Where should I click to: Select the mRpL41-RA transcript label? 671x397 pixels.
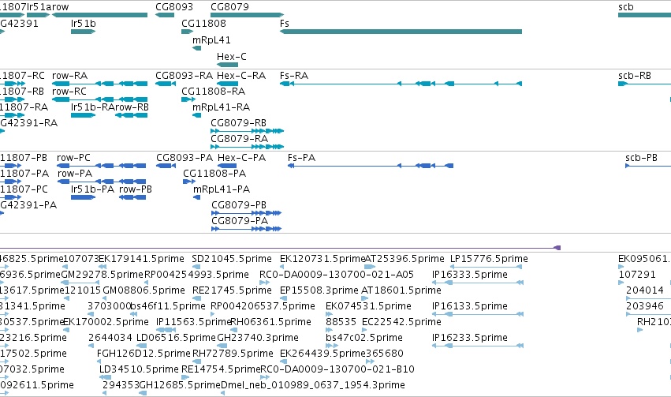point(222,107)
